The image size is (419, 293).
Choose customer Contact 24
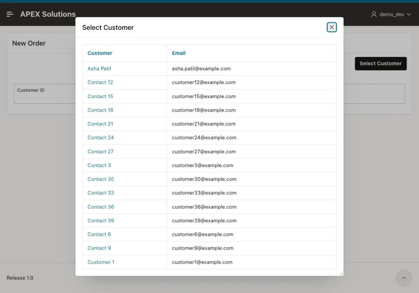101,137
